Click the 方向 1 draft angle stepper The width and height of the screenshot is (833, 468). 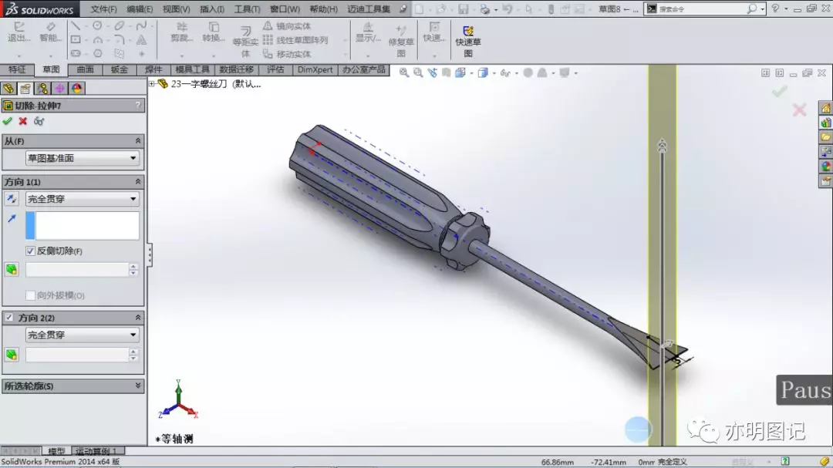133,269
